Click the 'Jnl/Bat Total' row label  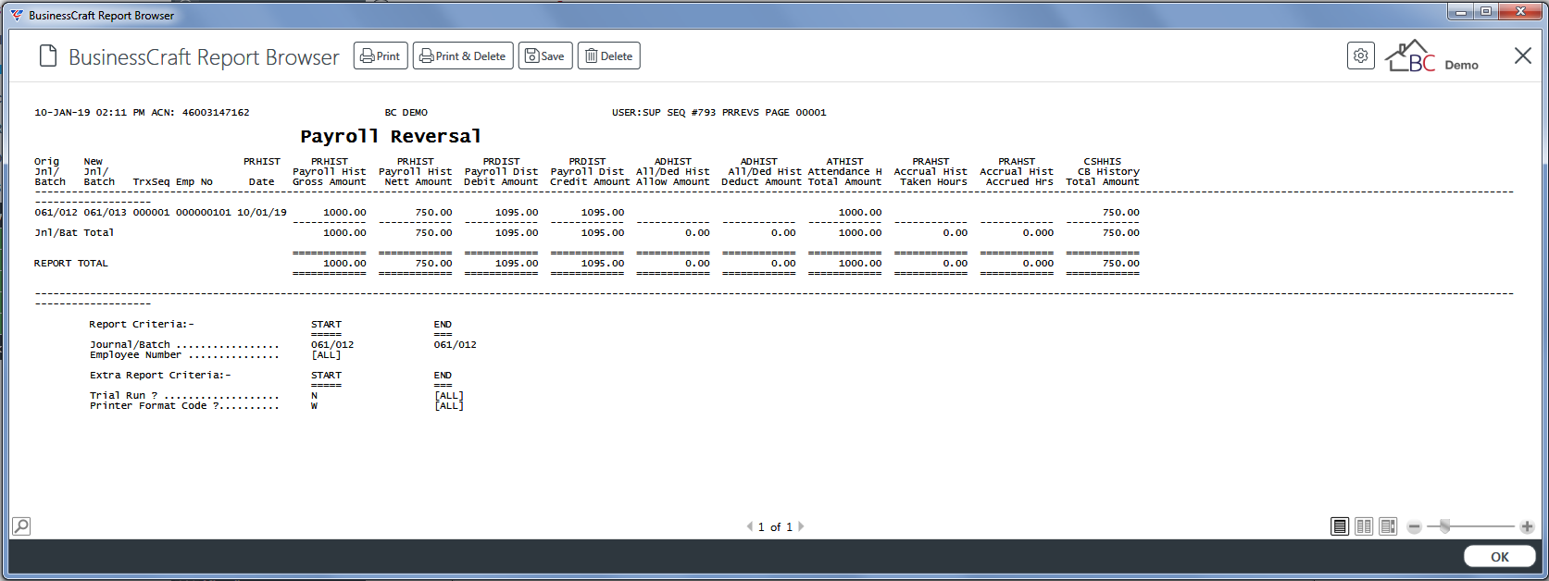[x=74, y=233]
